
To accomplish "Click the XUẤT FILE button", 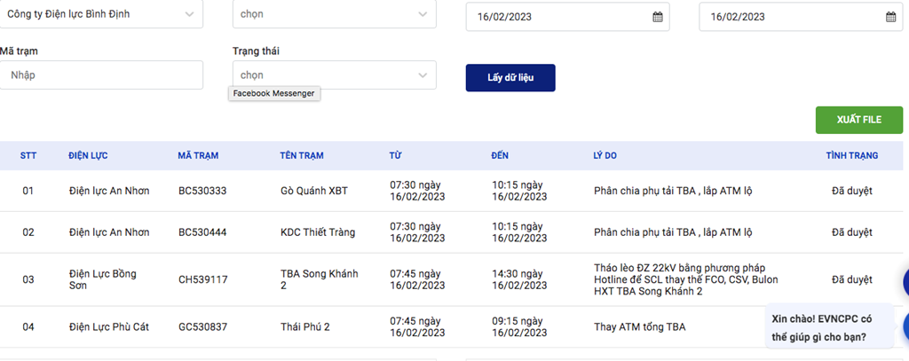I will point(858,120).
